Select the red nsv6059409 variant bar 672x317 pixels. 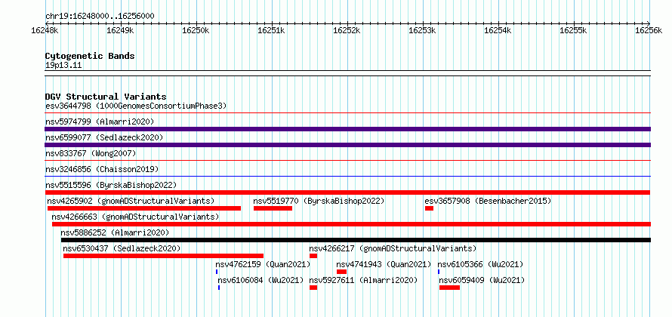click(449, 288)
